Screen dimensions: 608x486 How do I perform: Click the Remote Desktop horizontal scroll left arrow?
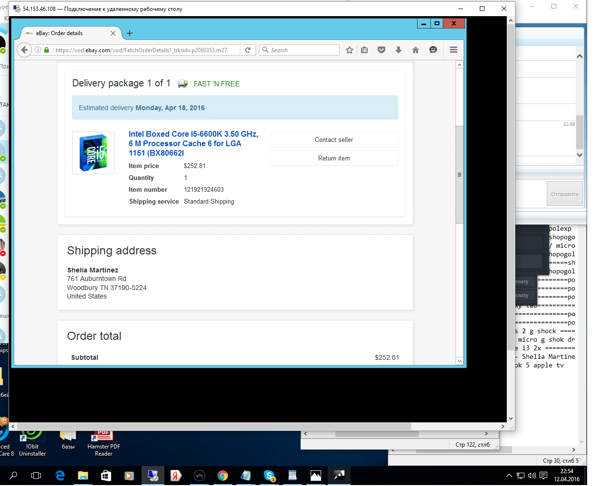point(13,426)
